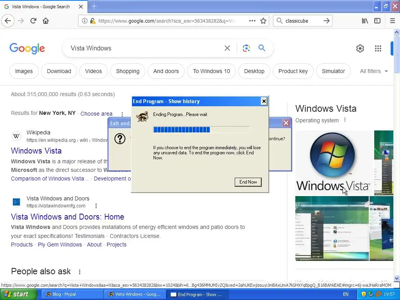Image resolution: width=400 pixels, height=300 pixels.
Task: Expand the All filters dropdown
Action: click(374, 71)
